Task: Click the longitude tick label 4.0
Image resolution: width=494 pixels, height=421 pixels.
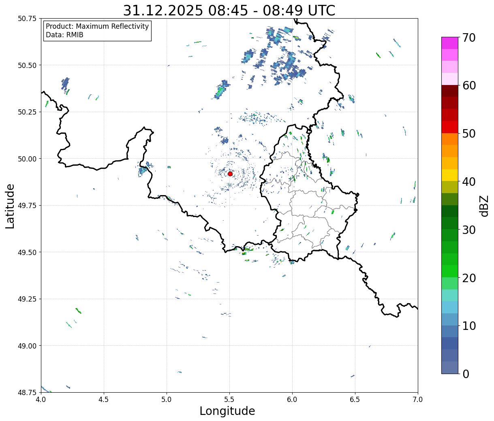Action: (41, 399)
